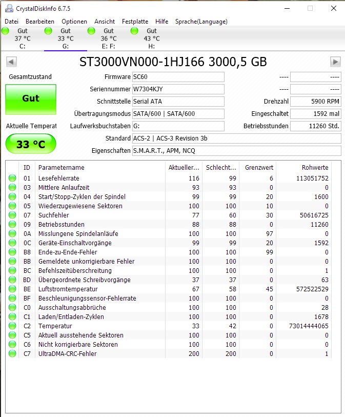Click status dot for Start/Stopp-Zyklen der Spindel

[12, 196]
